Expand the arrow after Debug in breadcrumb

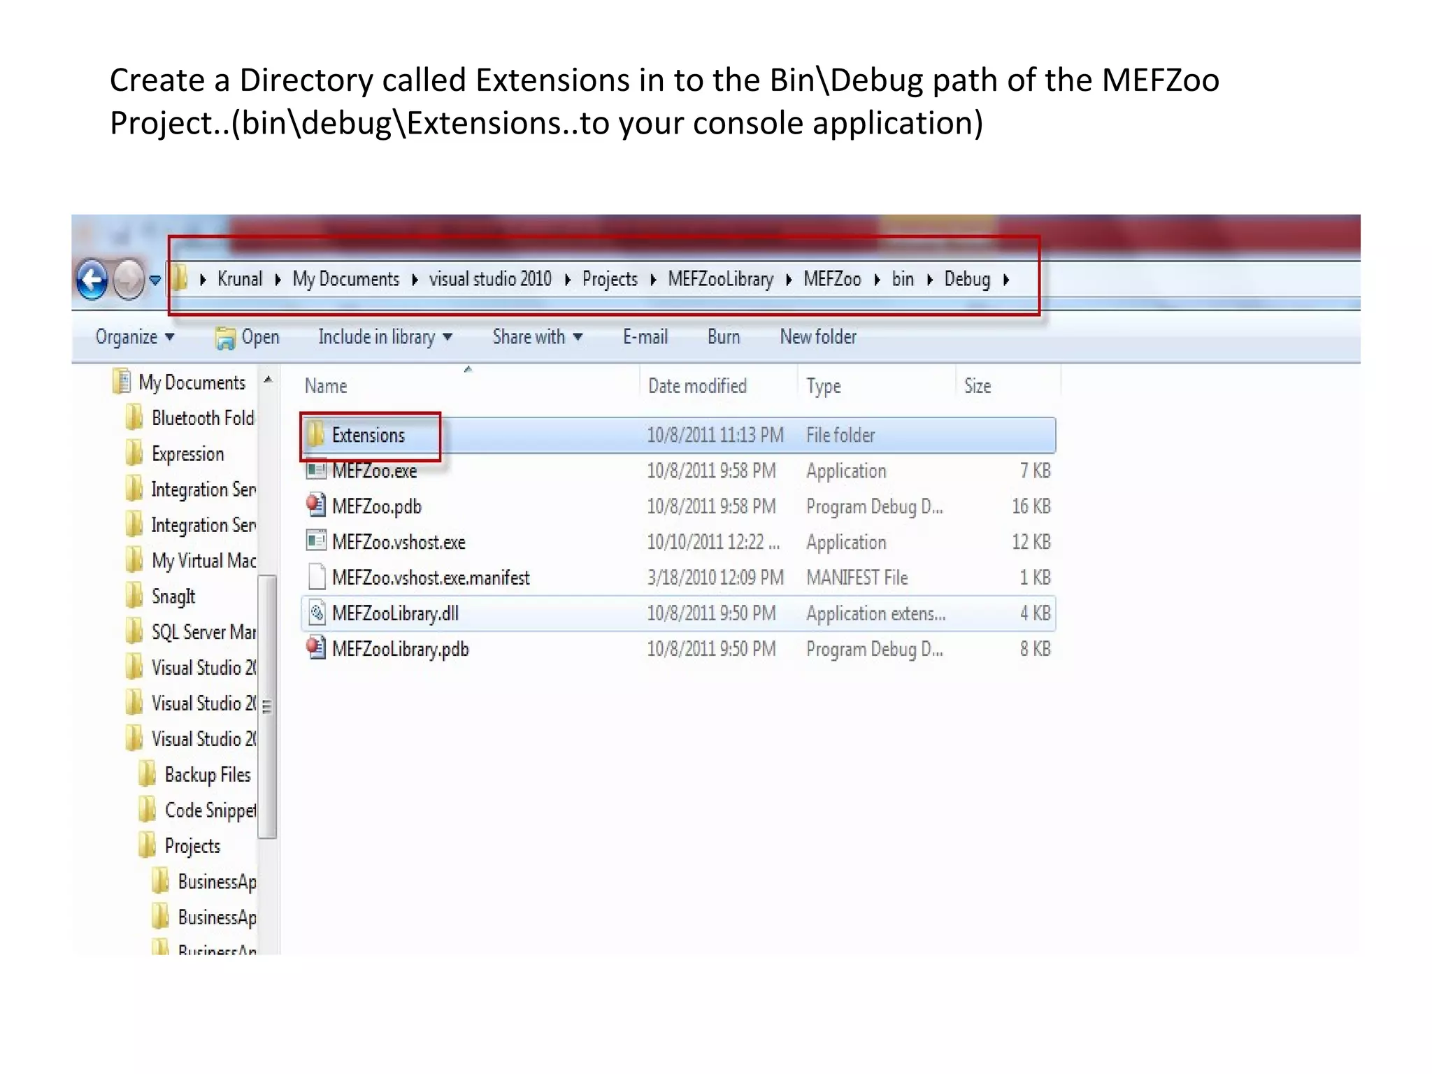[1006, 280]
